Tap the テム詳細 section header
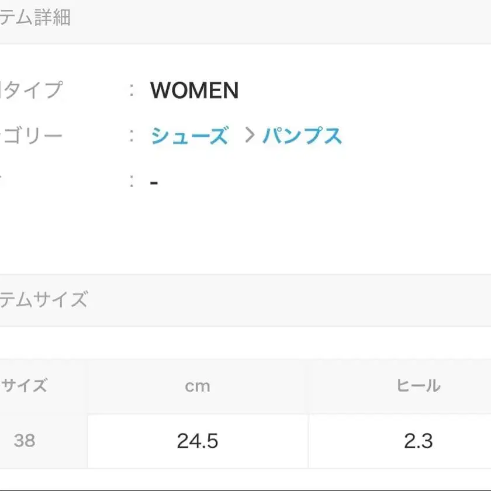 point(35,18)
